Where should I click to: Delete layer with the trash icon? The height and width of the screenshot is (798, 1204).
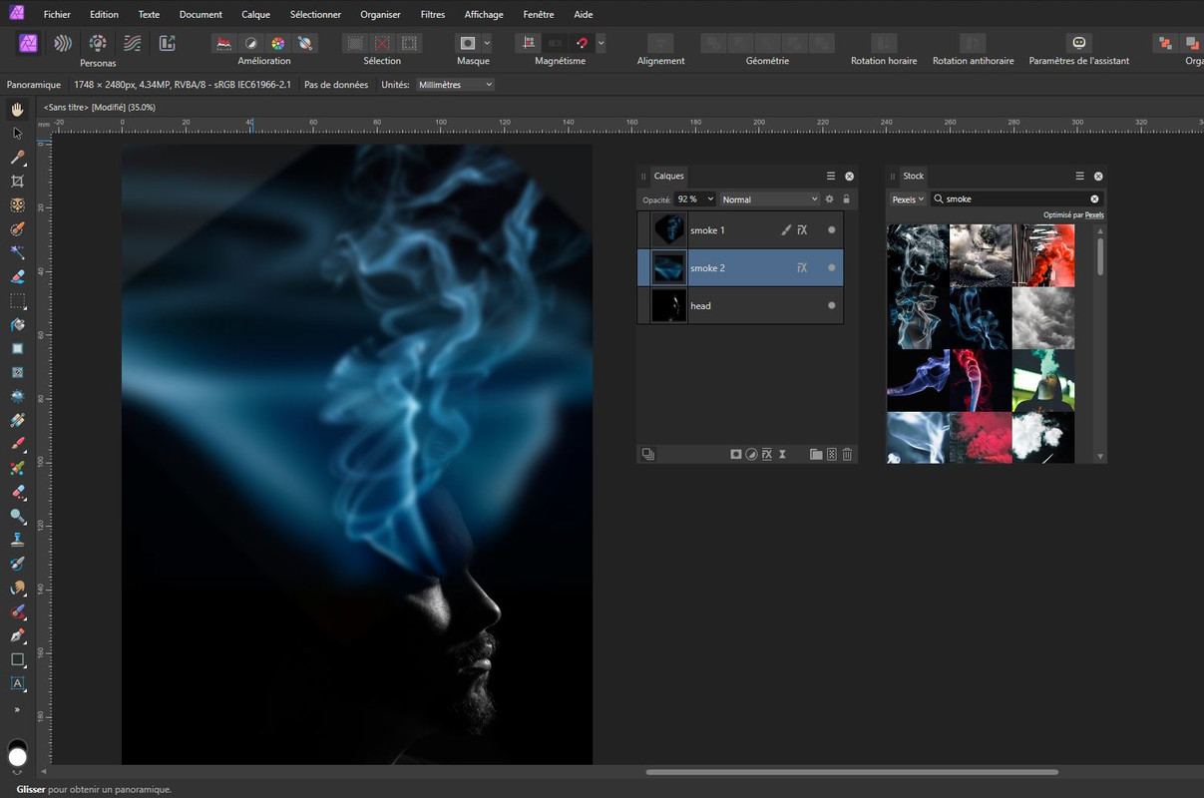tap(847, 454)
